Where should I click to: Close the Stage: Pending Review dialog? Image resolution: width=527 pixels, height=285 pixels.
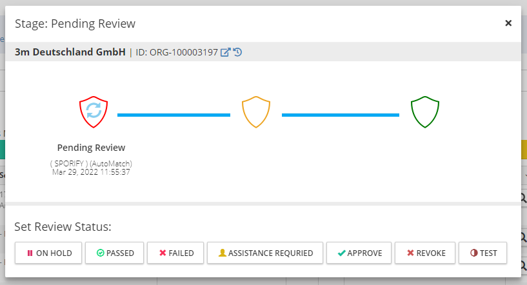[x=508, y=23]
